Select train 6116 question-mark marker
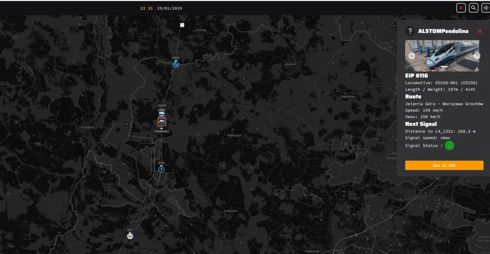Image resolution: width=490 pixels, height=254 pixels. pos(161,169)
